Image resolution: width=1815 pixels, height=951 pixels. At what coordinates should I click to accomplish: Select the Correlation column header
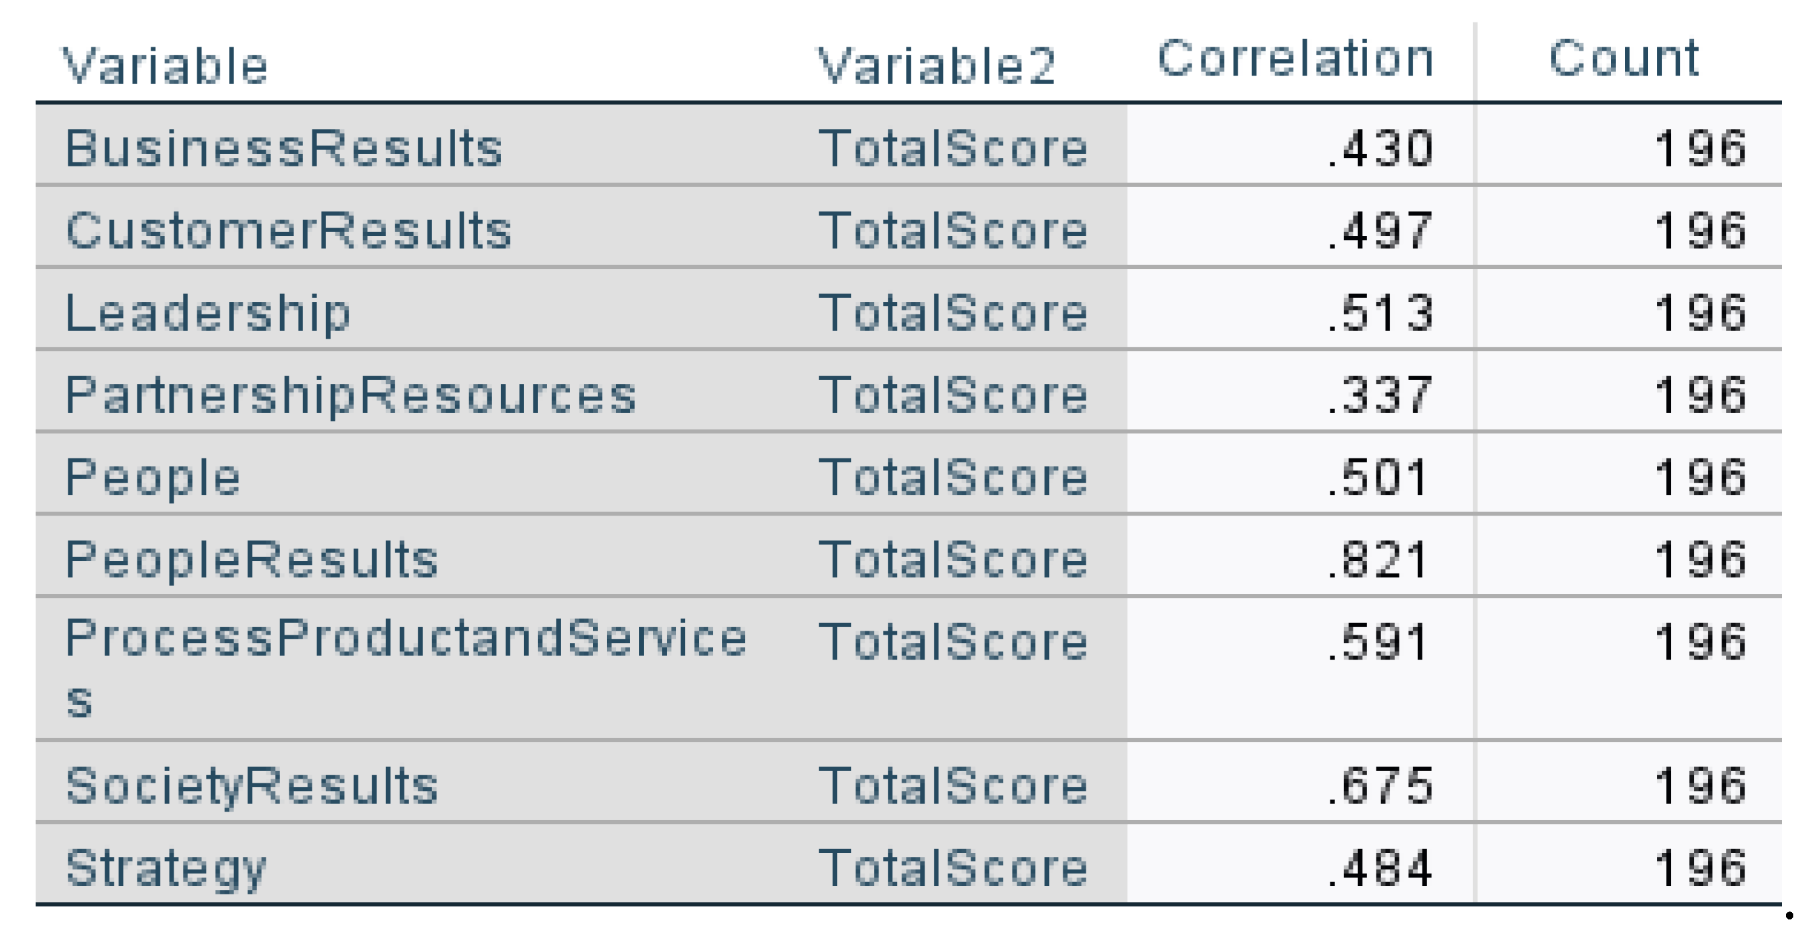coord(1295,58)
